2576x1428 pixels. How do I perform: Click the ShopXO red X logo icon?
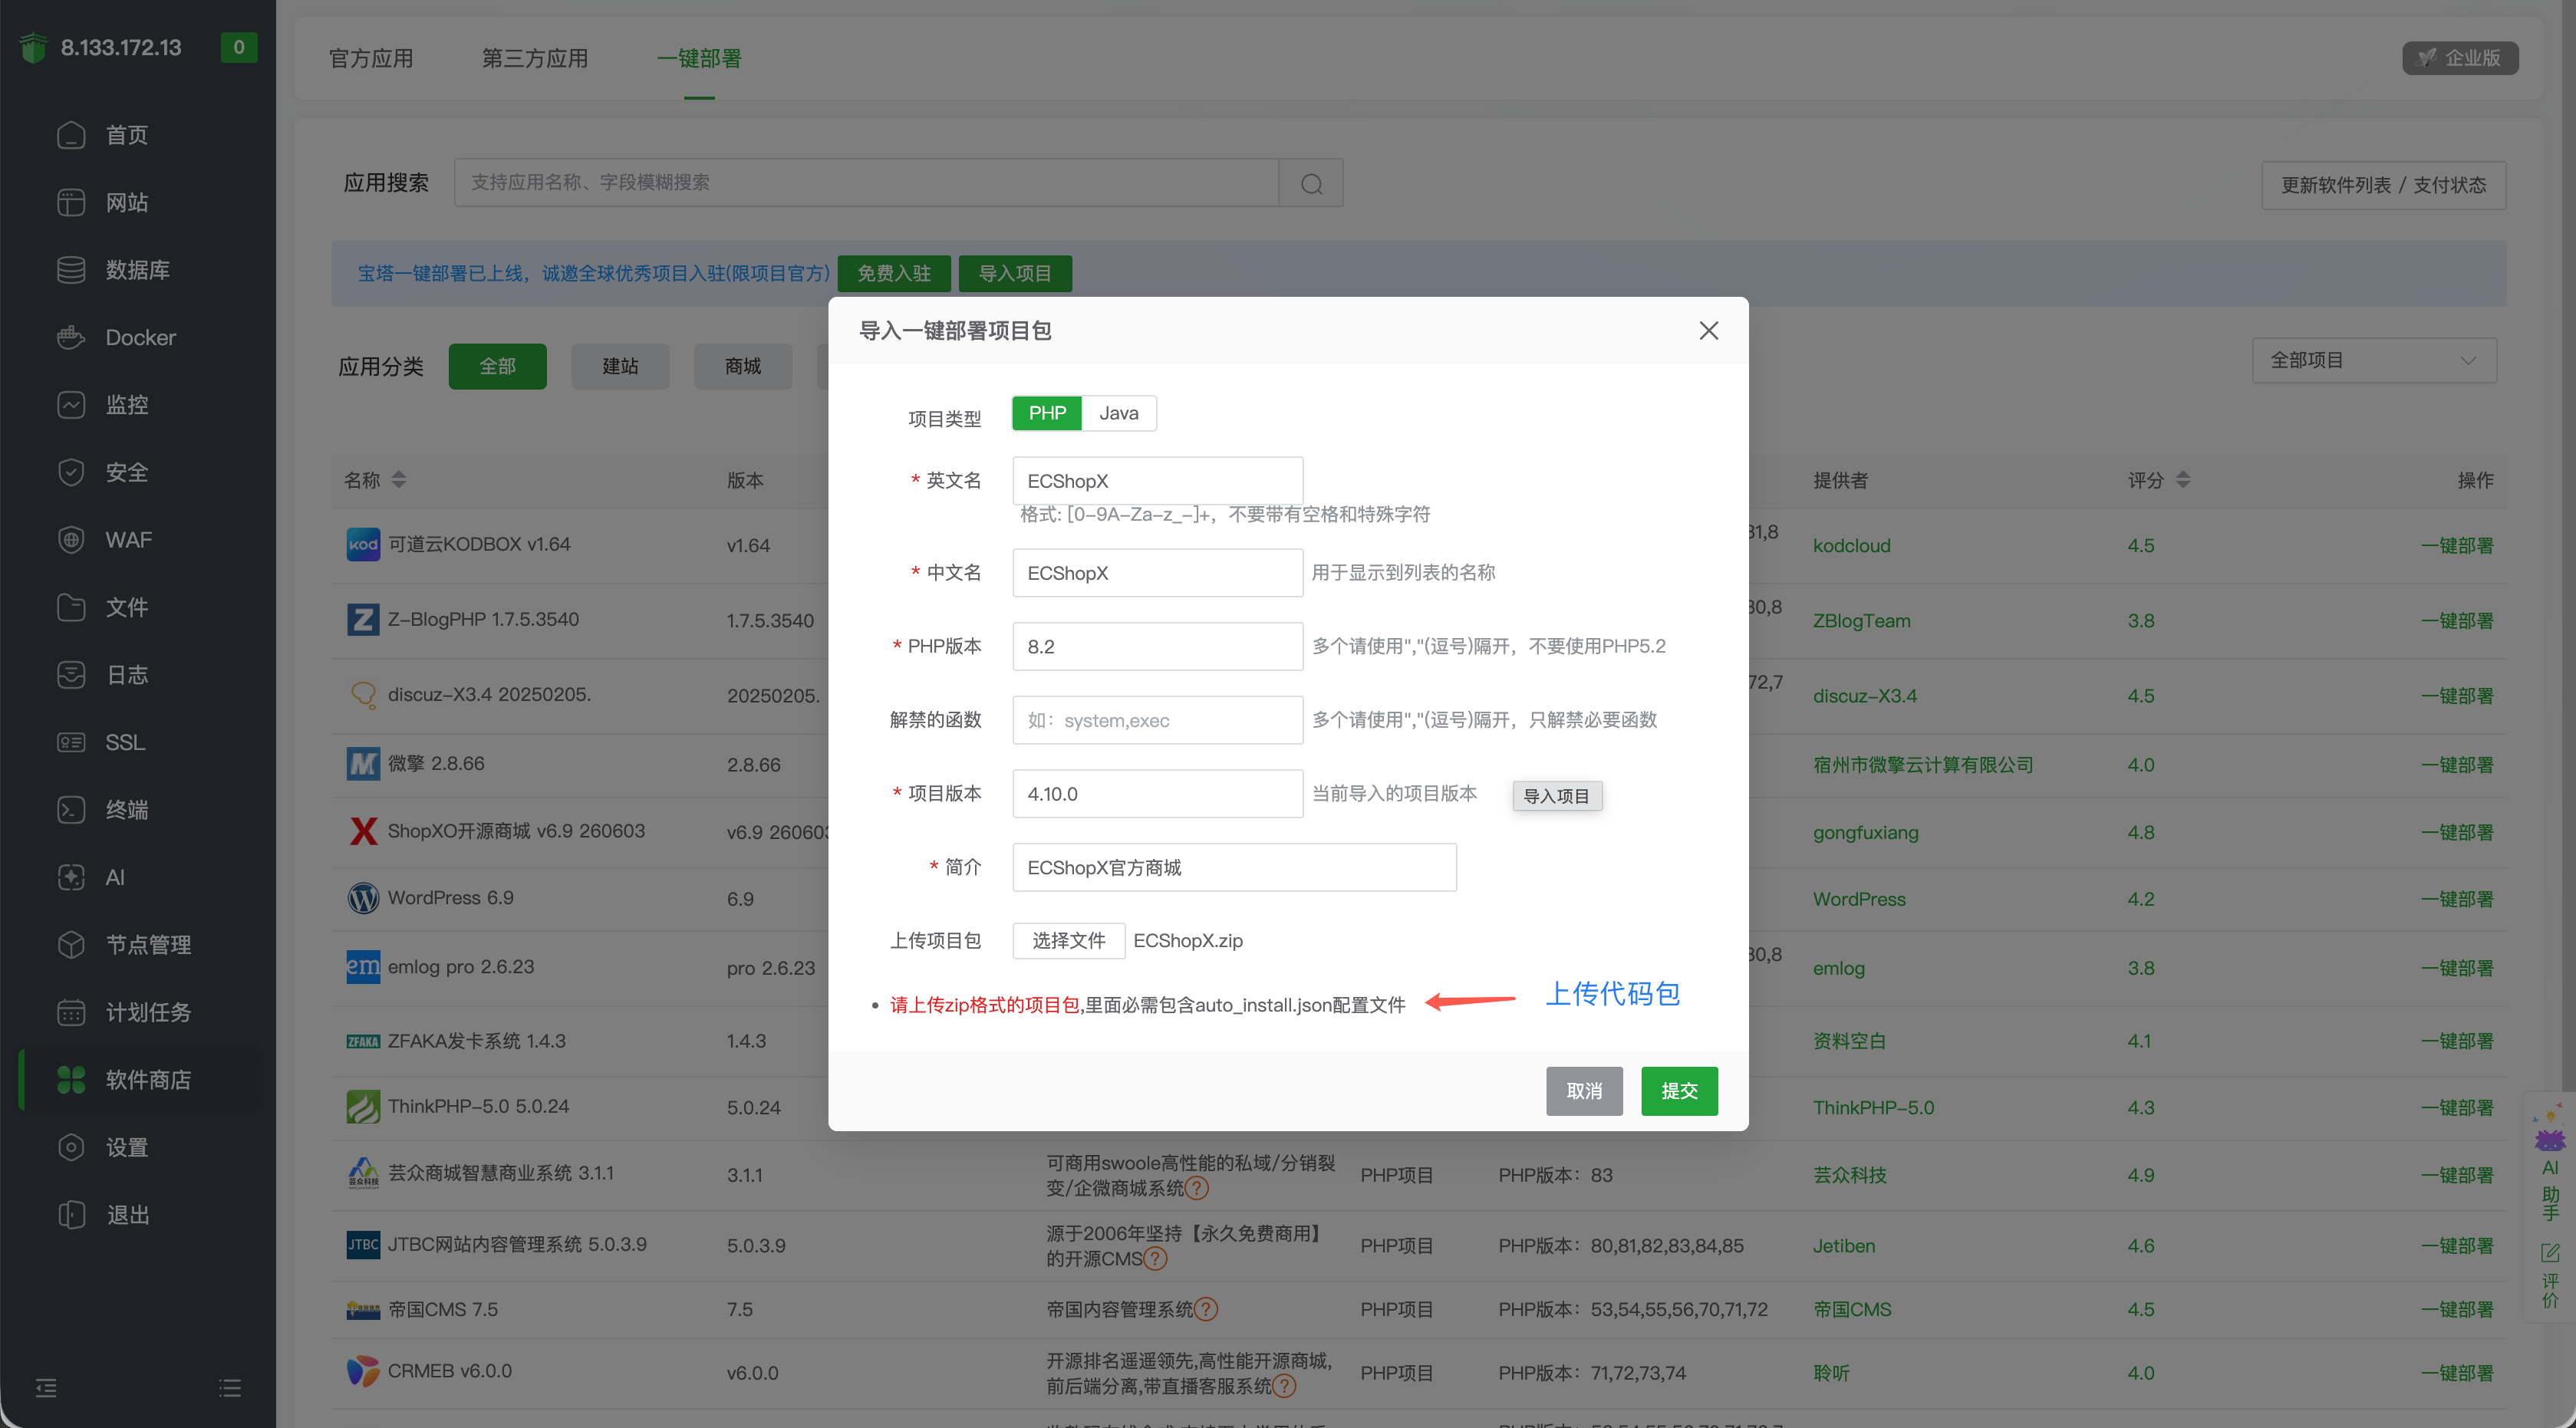363,831
